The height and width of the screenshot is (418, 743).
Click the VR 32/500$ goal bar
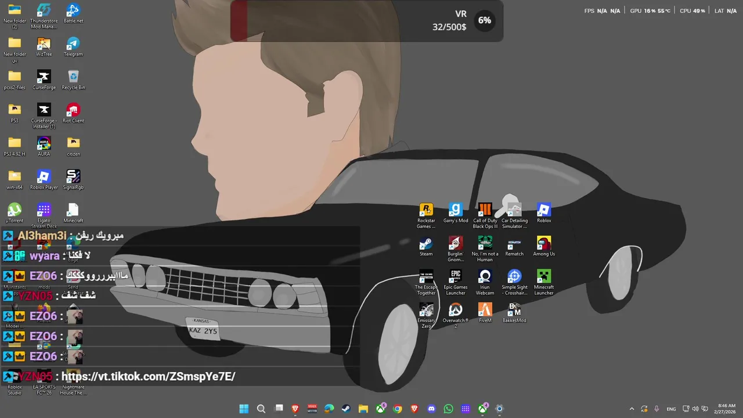pos(366,20)
